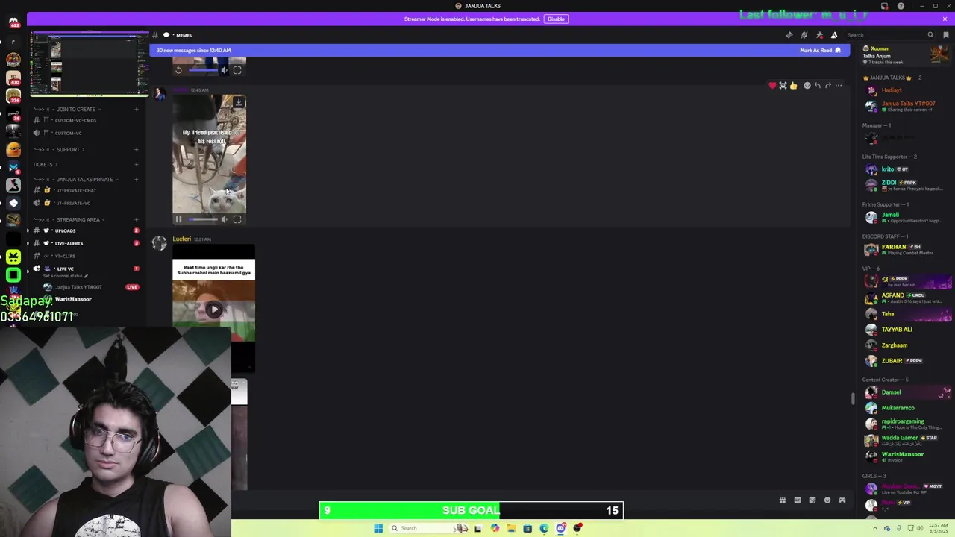Add channel to STREAMING AREA category
Image resolution: width=955 pixels, height=537 pixels.
136,220
